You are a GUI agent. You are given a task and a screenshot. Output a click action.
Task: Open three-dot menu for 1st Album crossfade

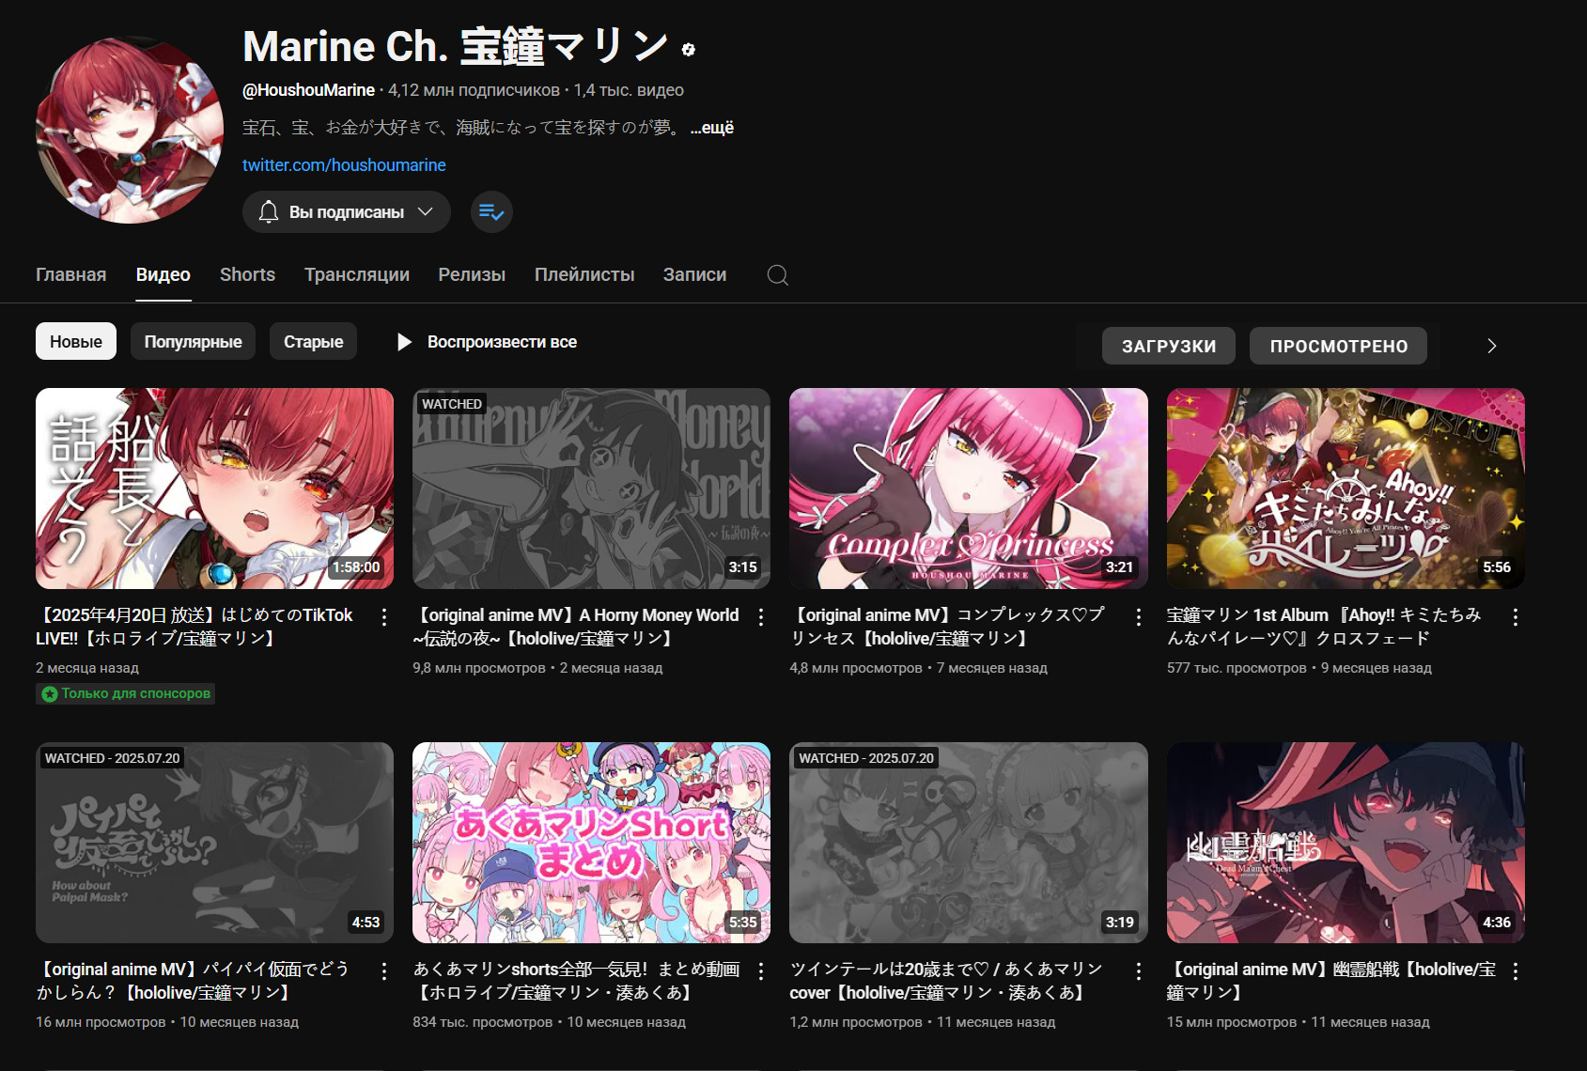pos(1515,617)
